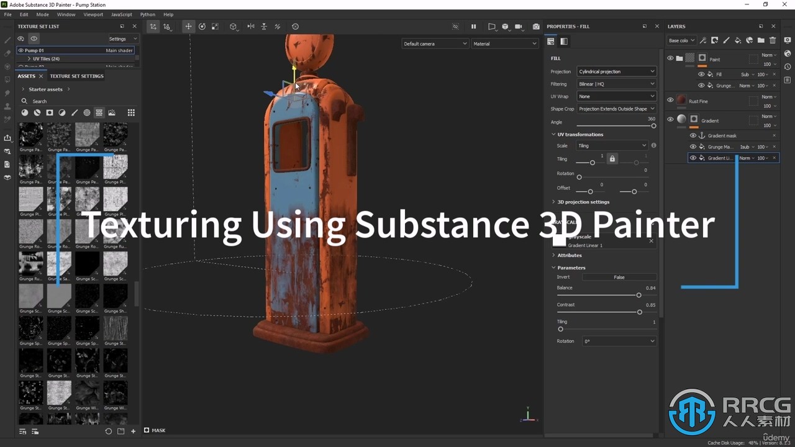Open the Default camera dropdown

[x=435, y=43]
